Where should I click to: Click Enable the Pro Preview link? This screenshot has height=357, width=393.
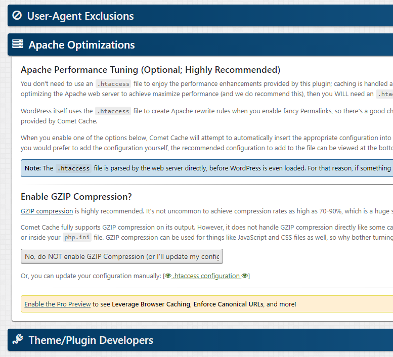(x=58, y=304)
